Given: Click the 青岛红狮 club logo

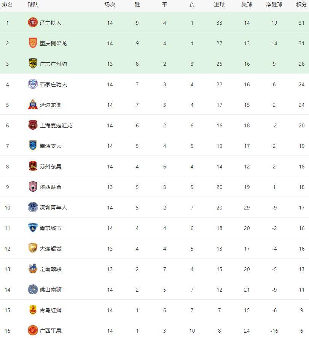Looking at the screenshot, I should pyautogui.click(x=33, y=310).
